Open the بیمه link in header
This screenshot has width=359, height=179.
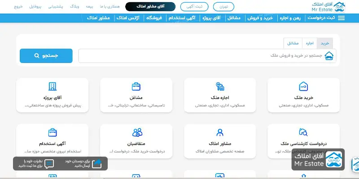(89, 7)
